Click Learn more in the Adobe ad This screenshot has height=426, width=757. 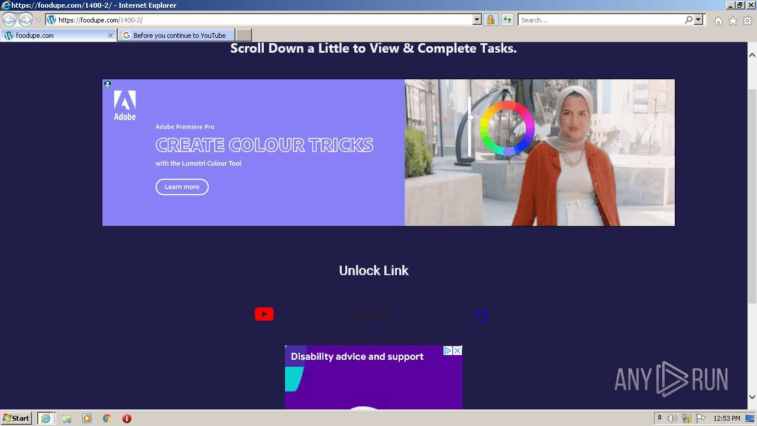point(182,187)
